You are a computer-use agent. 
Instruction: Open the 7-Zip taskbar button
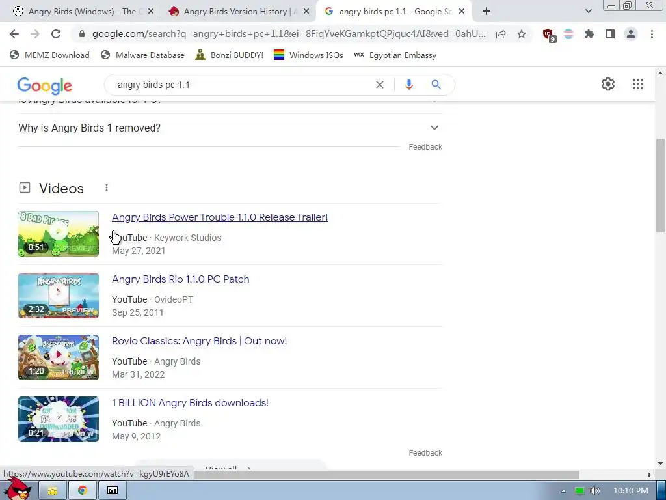coord(113,491)
